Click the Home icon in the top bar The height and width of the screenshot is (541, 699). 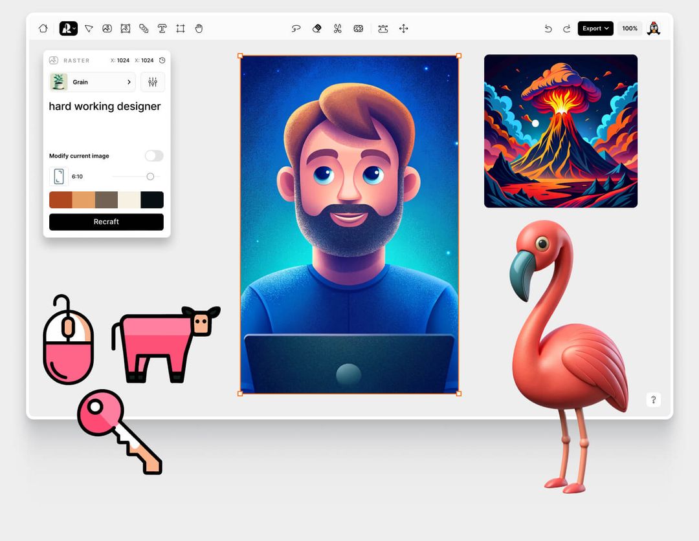click(43, 28)
